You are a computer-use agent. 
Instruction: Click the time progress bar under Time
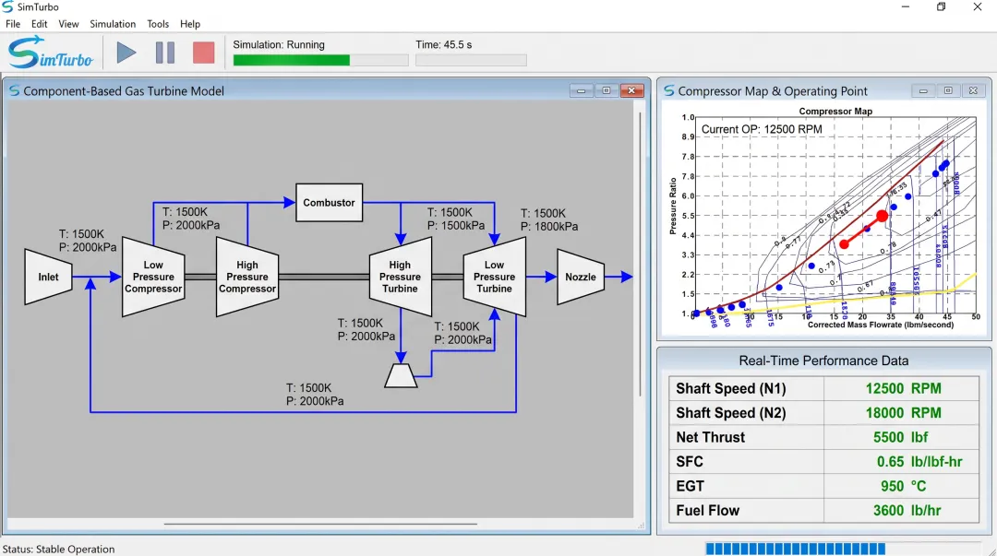click(471, 60)
